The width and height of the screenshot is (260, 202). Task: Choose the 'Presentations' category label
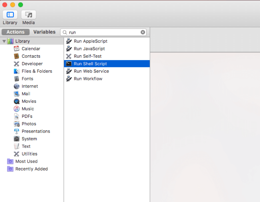[x=36, y=131]
